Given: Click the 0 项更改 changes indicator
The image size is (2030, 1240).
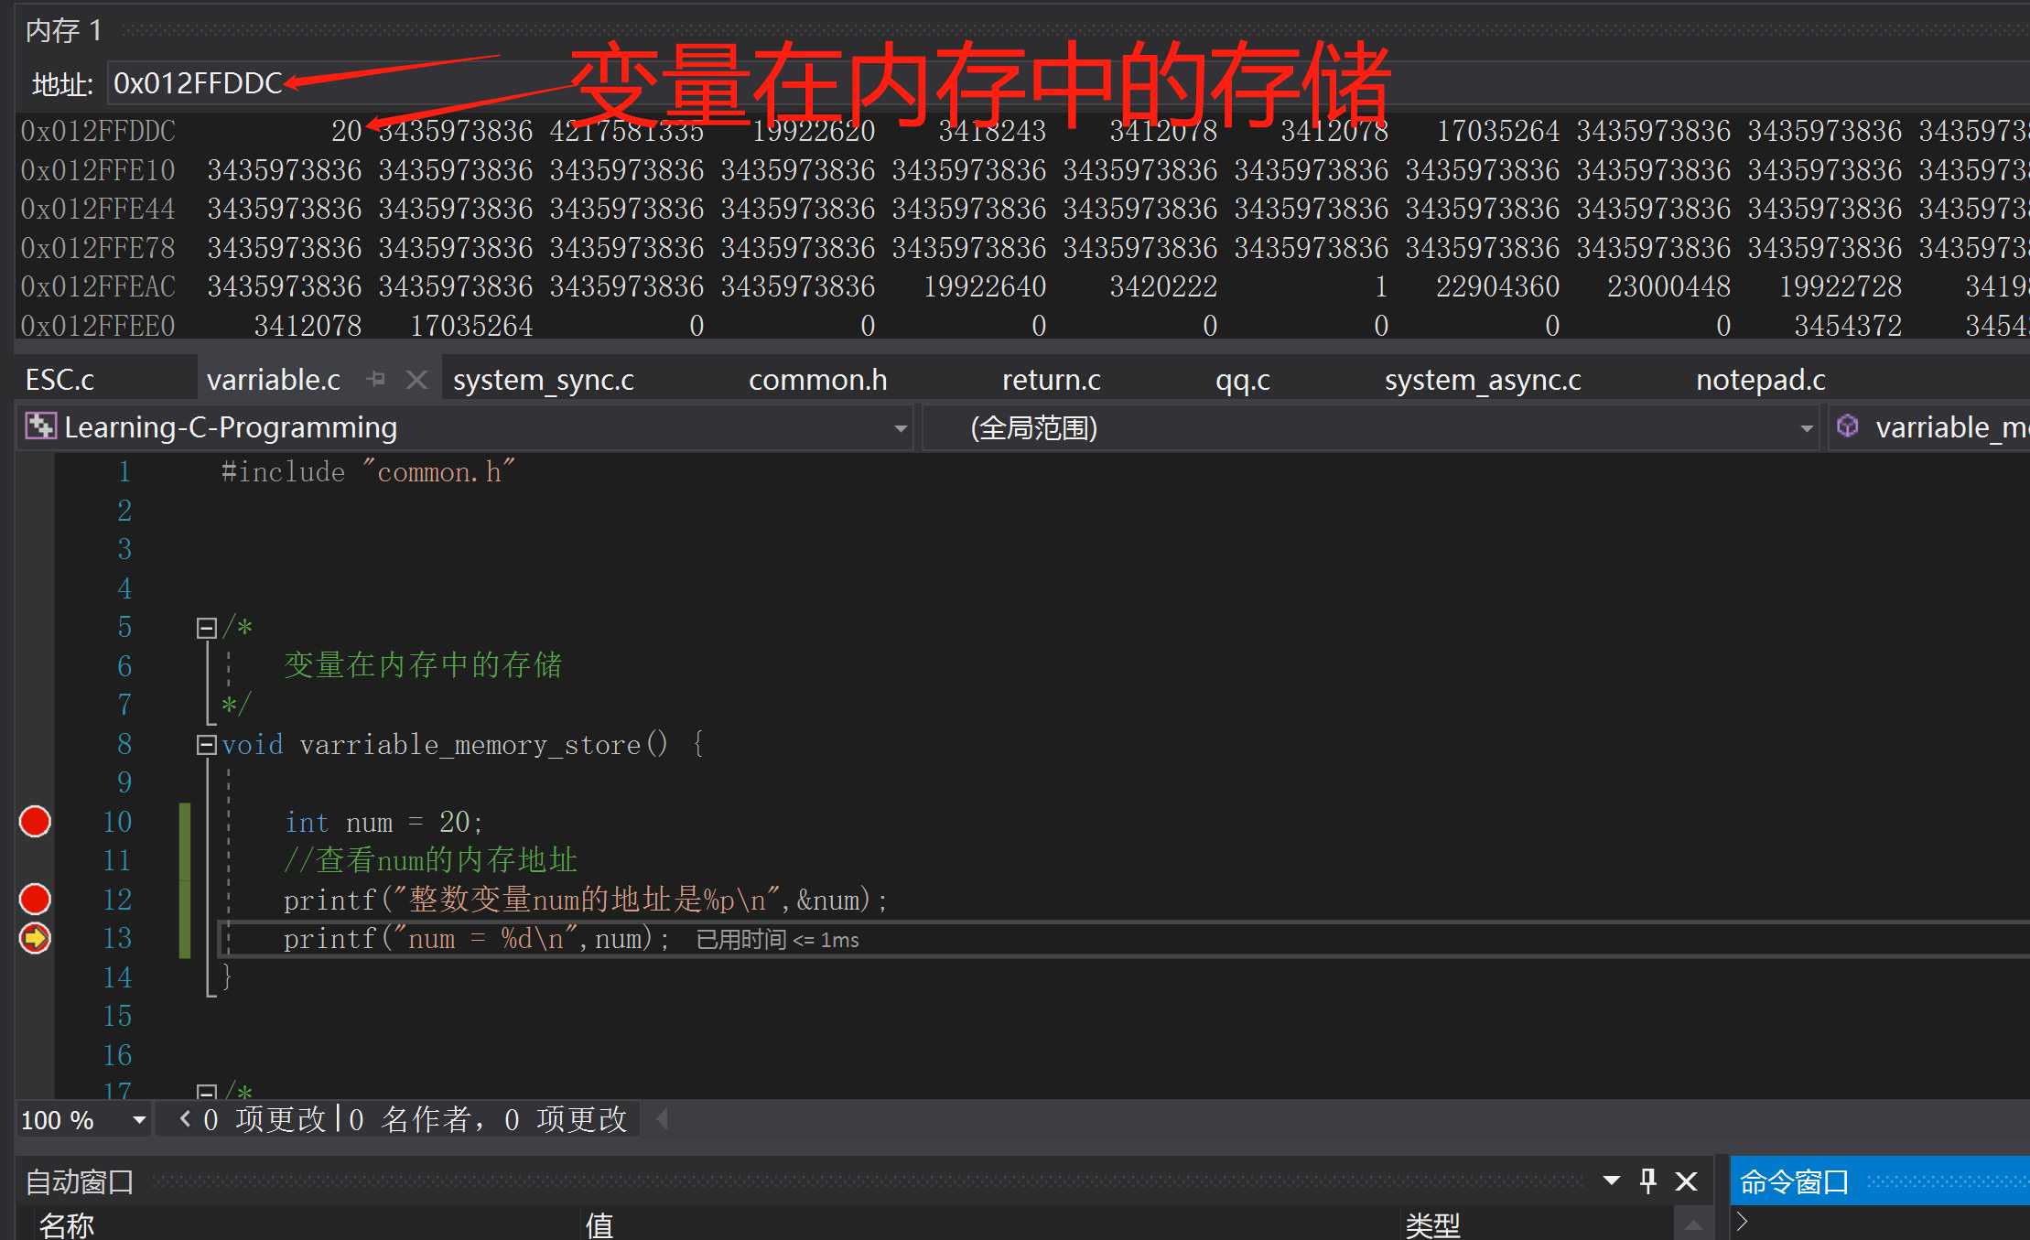Looking at the screenshot, I should (x=265, y=1119).
